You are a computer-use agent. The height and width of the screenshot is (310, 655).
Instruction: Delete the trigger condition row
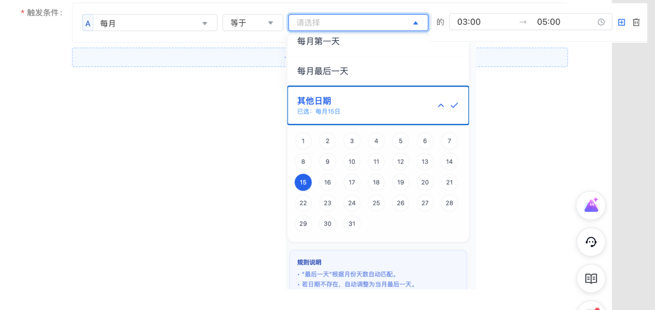pyautogui.click(x=636, y=22)
